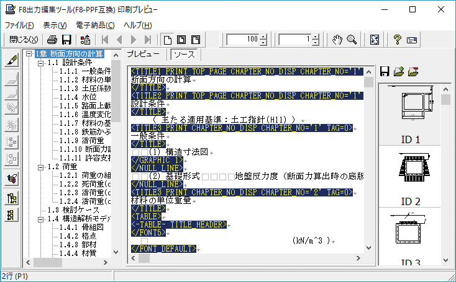Increase the zoom value 100 with up arrow
The width and height of the screenshot is (456, 282).
coord(263,37)
